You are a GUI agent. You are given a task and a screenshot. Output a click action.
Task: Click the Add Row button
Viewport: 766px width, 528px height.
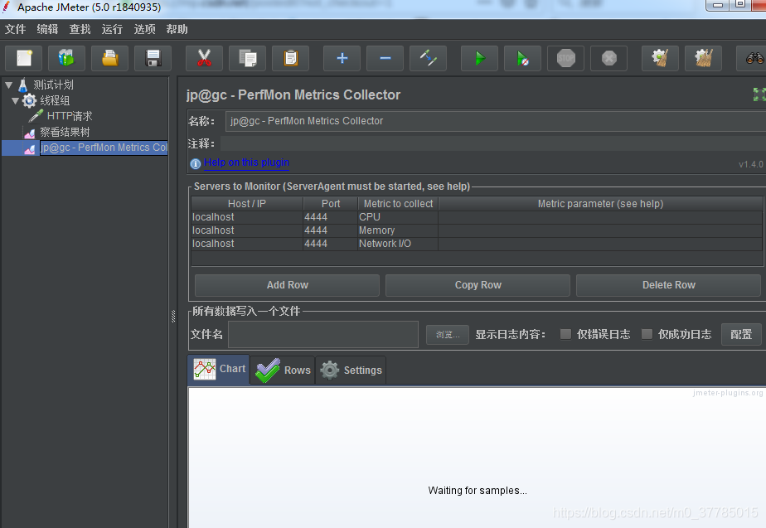tap(287, 285)
